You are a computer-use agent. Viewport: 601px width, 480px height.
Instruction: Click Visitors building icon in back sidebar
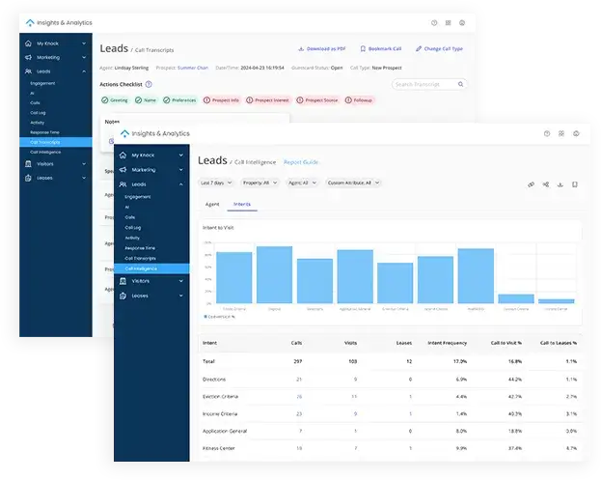pyautogui.click(x=28, y=164)
